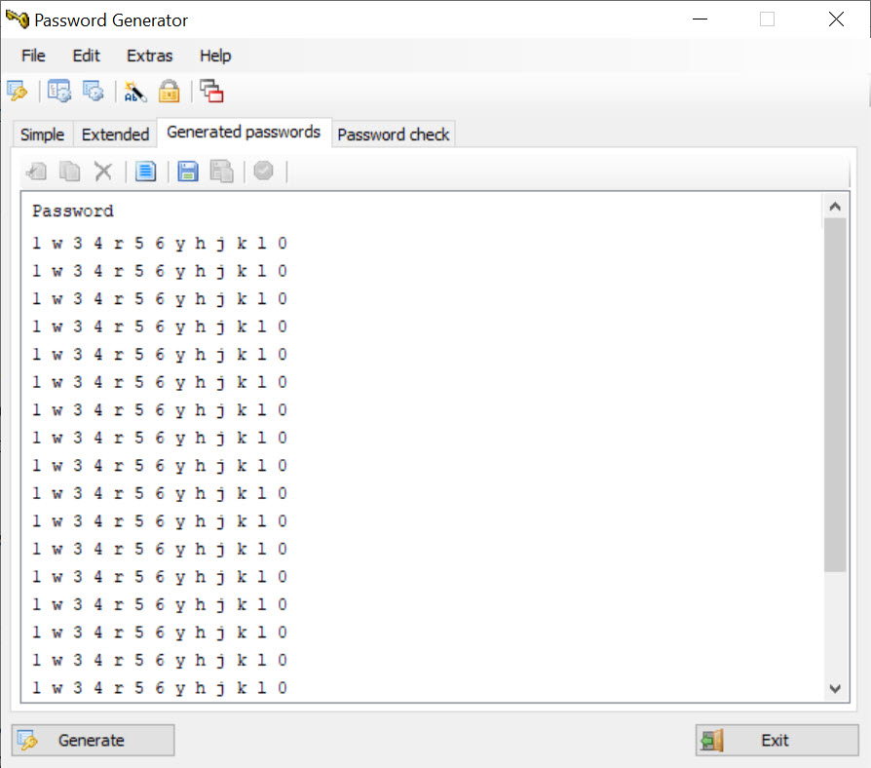The height and width of the screenshot is (768, 871).
Task: Open the Extras menu
Action: click(x=149, y=56)
